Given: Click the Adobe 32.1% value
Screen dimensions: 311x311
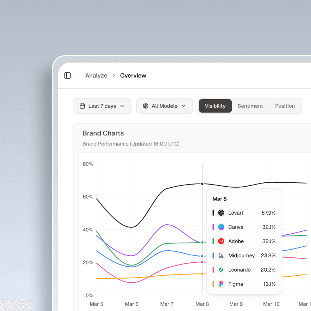Looking at the screenshot, I should tap(269, 241).
